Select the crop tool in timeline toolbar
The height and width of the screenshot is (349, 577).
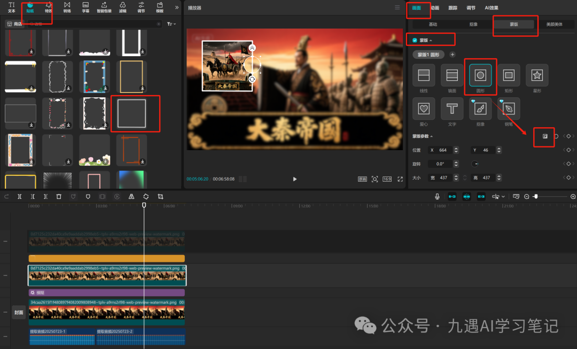point(160,197)
